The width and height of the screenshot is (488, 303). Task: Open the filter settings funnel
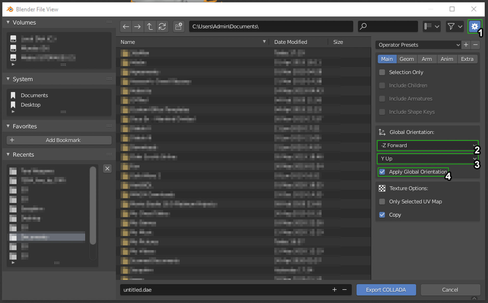(454, 26)
